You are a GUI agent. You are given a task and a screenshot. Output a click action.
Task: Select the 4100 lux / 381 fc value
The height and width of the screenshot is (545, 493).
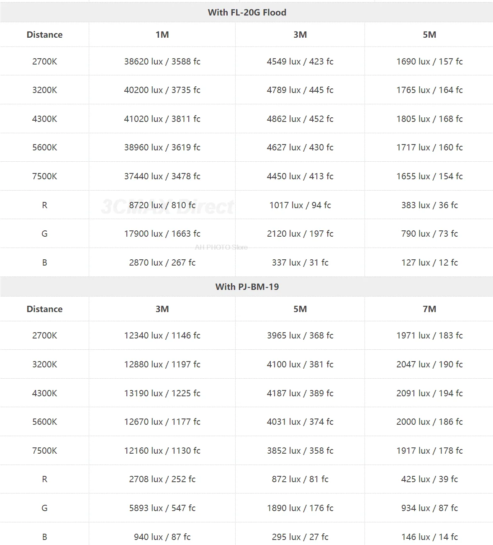click(300, 364)
